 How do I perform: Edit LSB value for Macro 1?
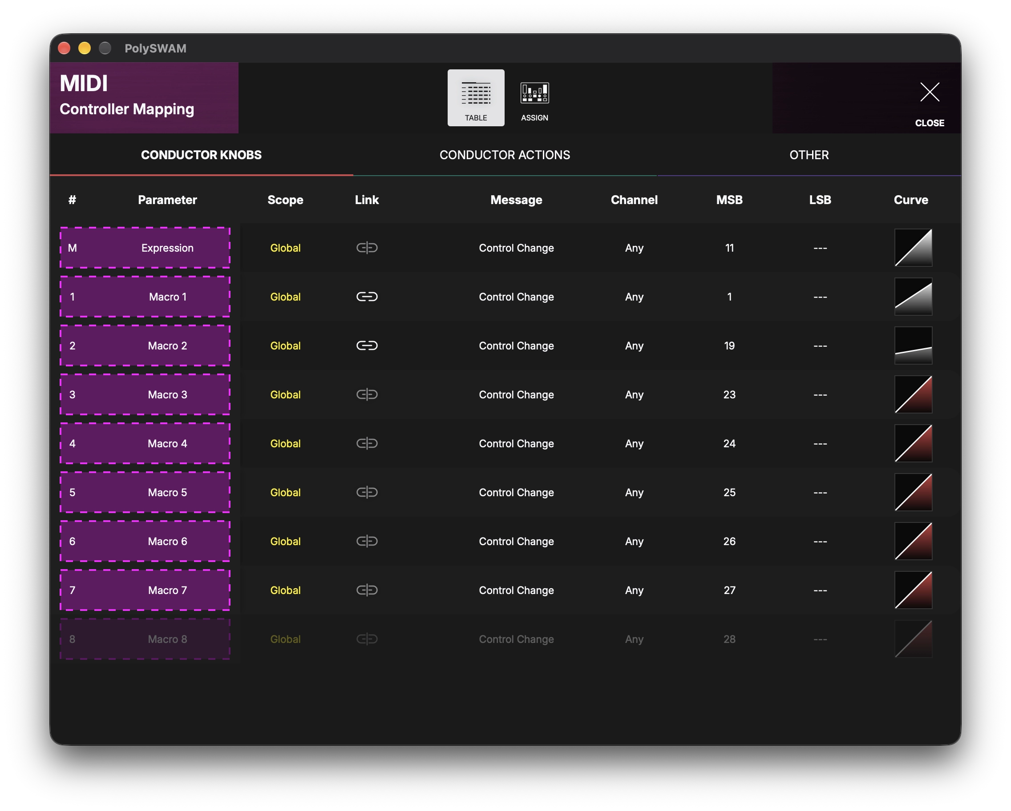(820, 297)
